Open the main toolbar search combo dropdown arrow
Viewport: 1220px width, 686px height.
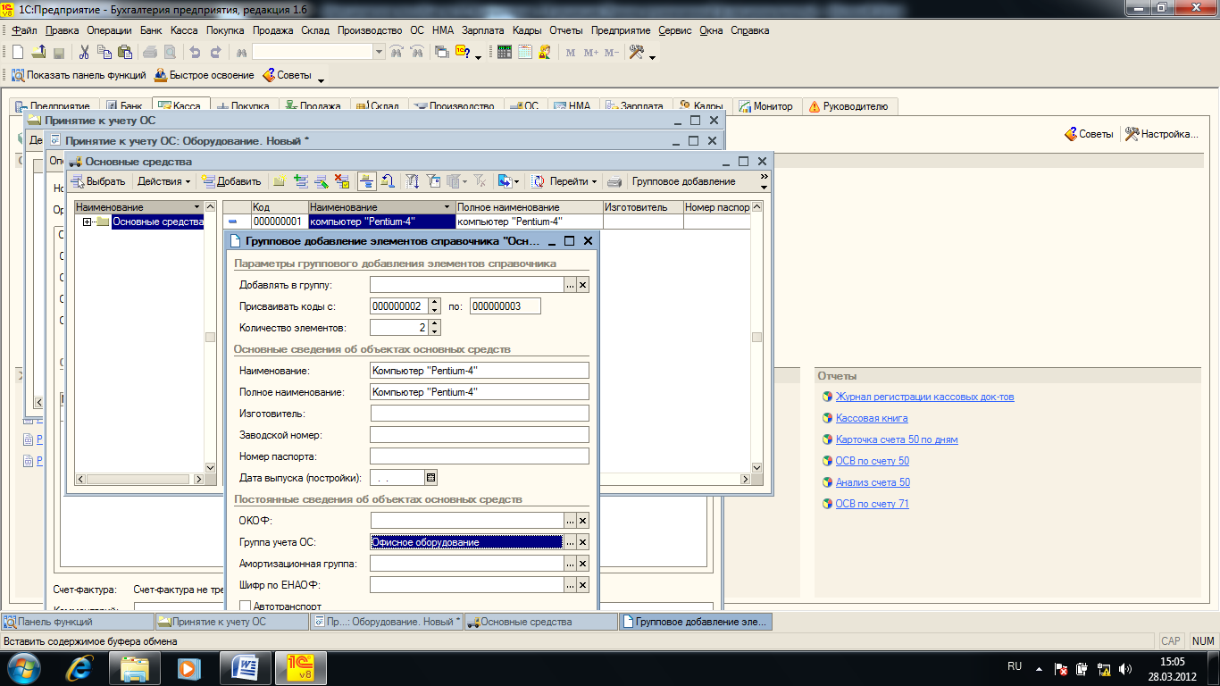(379, 52)
